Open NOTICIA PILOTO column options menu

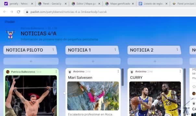click(x=53, y=50)
